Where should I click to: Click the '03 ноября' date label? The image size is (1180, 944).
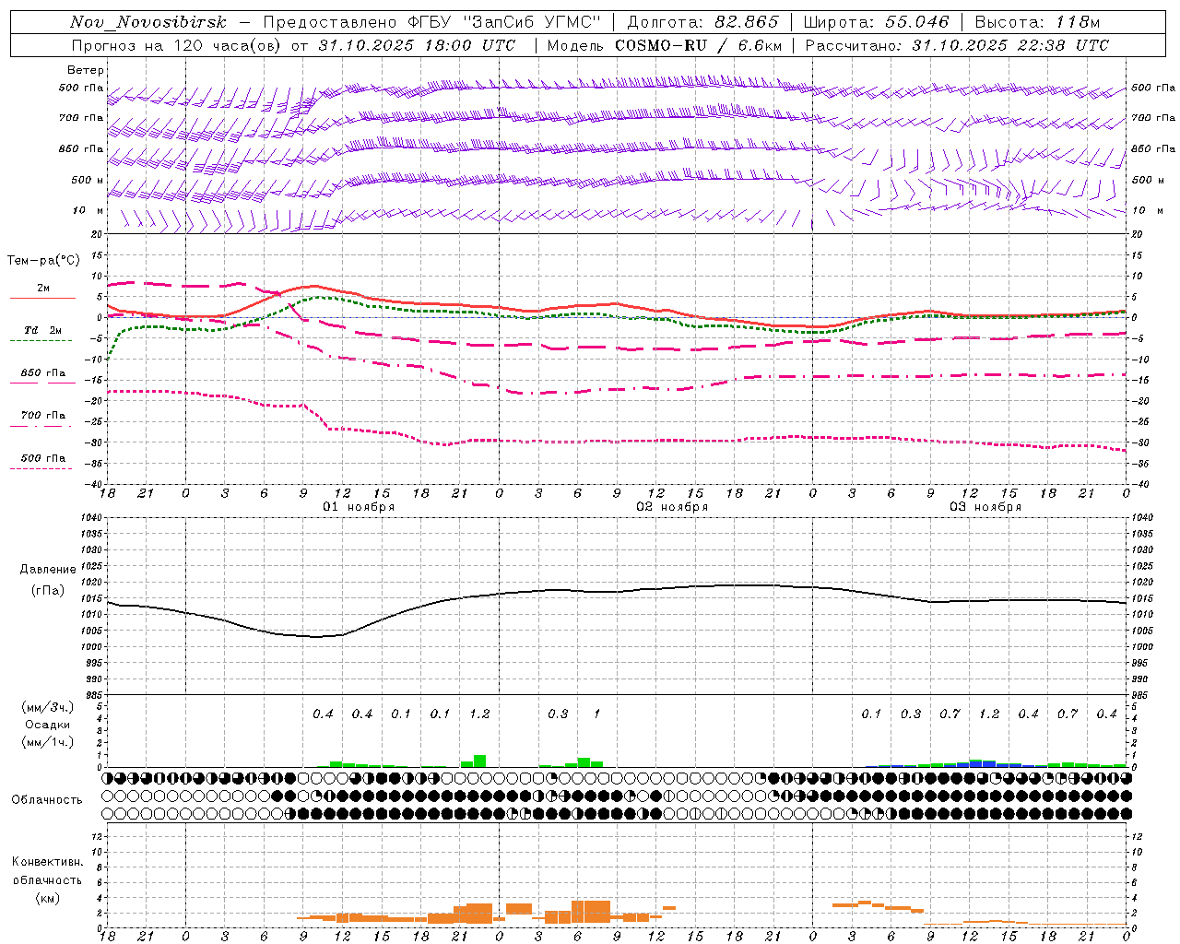[985, 507]
